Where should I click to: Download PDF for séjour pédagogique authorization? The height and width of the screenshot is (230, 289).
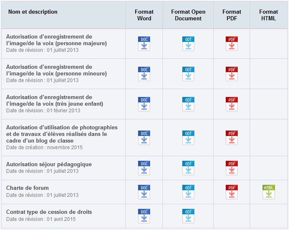coord(232,168)
